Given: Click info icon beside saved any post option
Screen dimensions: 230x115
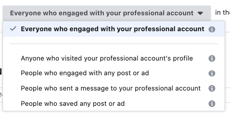Looking at the screenshot, I should (212, 104).
